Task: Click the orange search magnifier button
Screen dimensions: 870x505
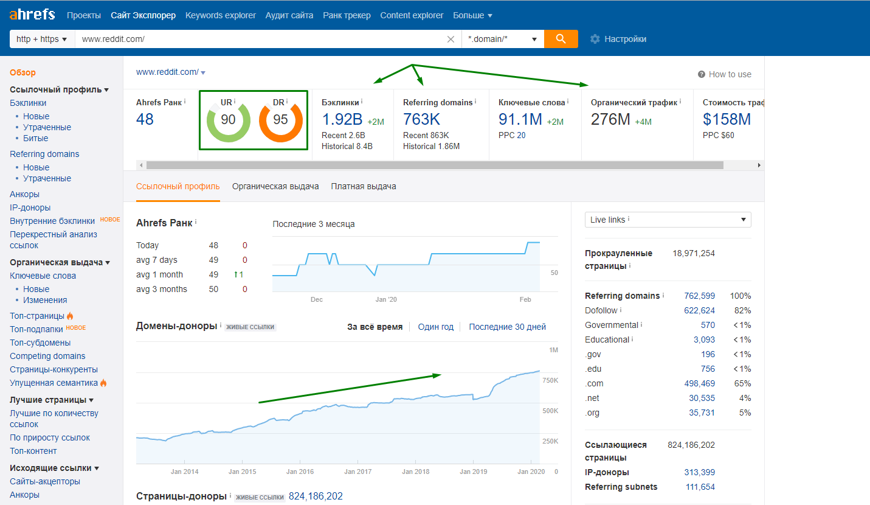Action: point(561,39)
